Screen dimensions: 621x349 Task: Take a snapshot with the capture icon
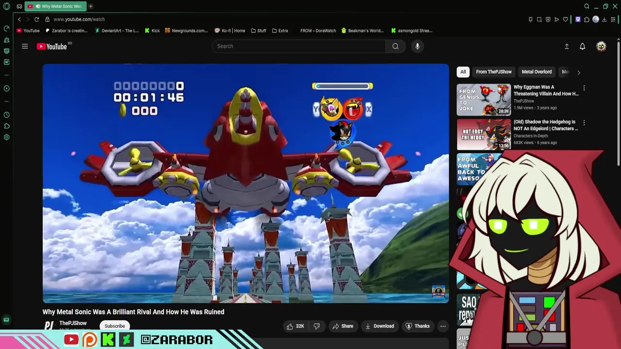539,19
